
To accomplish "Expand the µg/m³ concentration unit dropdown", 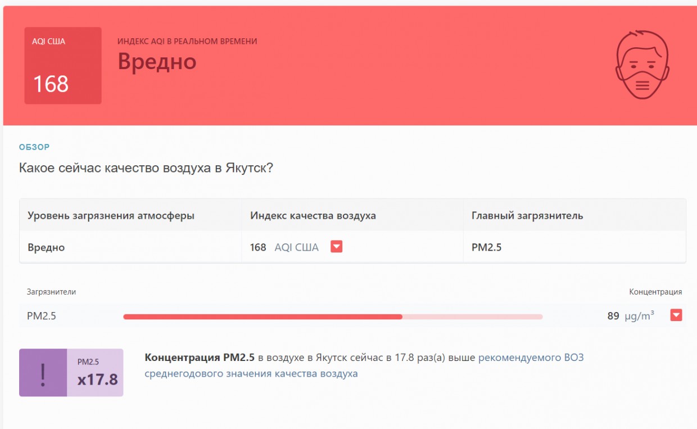I will click(x=676, y=315).
